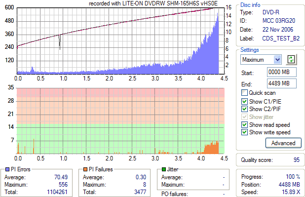Image resolution: width=305 pixels, height=197 pixels.
Task: Select PI Failures total 3477
Action: (x=140, y=192)
